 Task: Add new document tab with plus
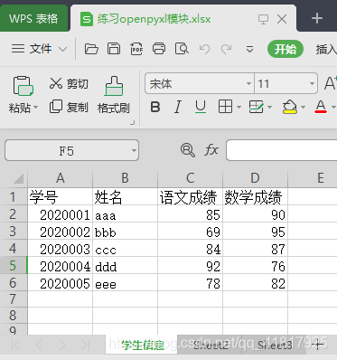tap(317, 19)
